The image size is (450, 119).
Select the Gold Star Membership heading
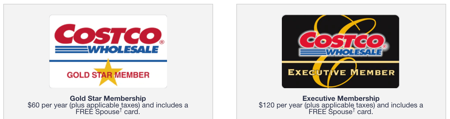click(x=108, y=98)
